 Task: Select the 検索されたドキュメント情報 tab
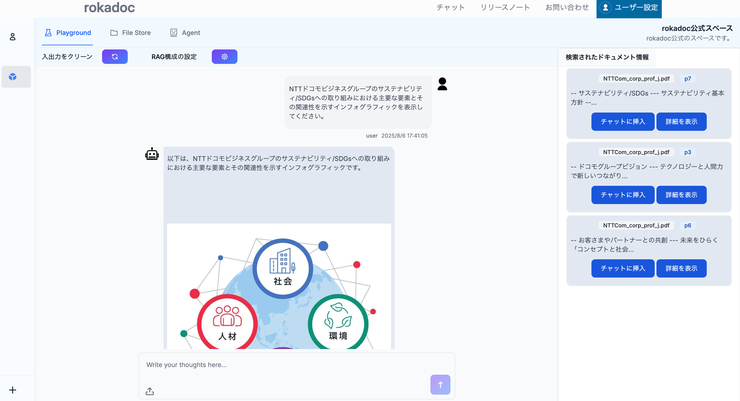607,57
